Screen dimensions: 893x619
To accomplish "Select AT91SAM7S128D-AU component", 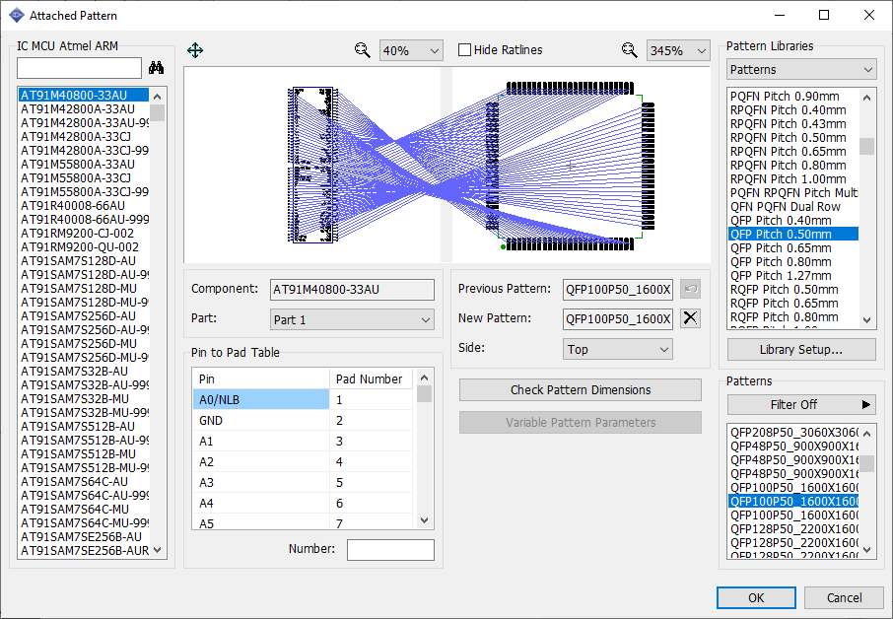I will [x=84, y=261].
